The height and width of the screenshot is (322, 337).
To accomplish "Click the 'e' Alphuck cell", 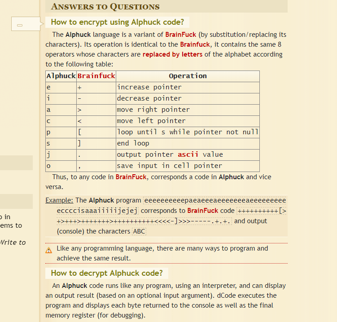I will coord(61,87).
